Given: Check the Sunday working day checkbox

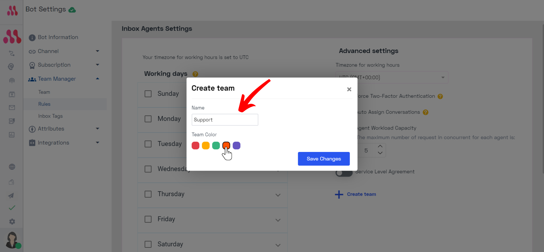Looking at the screenshot, I should [148, 94].
